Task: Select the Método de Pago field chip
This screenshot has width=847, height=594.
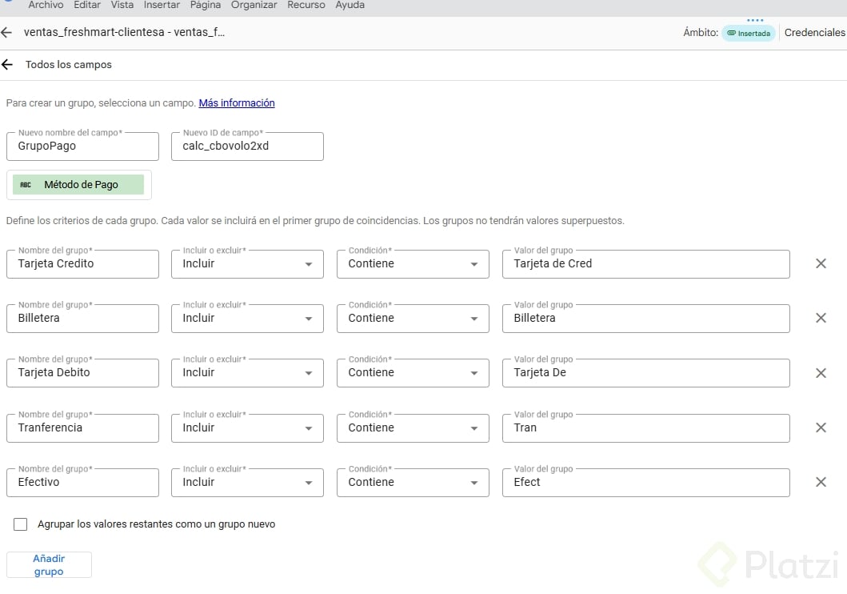Action: point(78,185)
